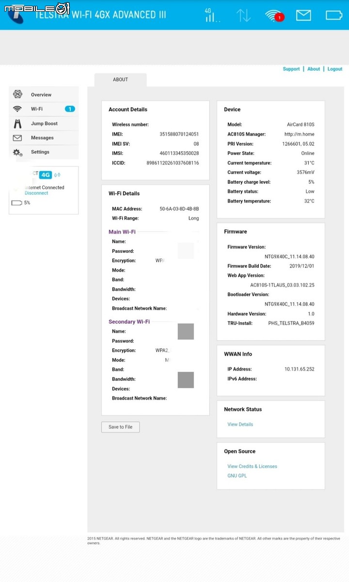Click the Settings gears icon

[17, 152]
